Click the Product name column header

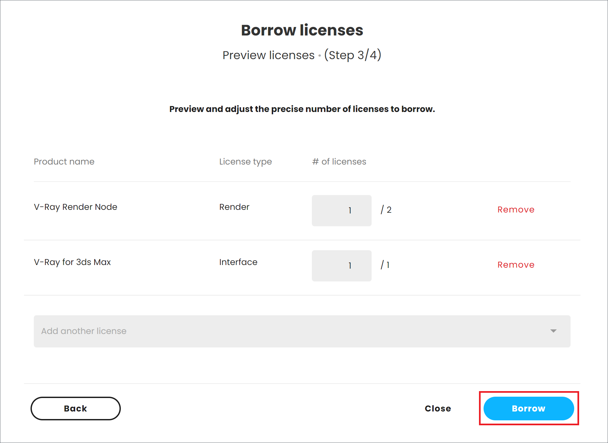pyautogui.click(x=64, y=162)
